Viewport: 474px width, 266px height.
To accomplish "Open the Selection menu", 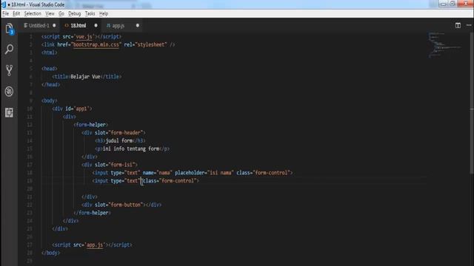I will (x=33, y=13).
